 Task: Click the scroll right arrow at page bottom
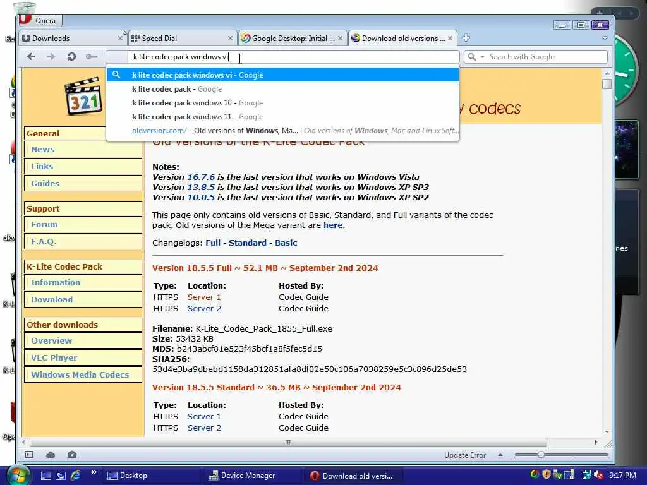(x=596, y=442)
